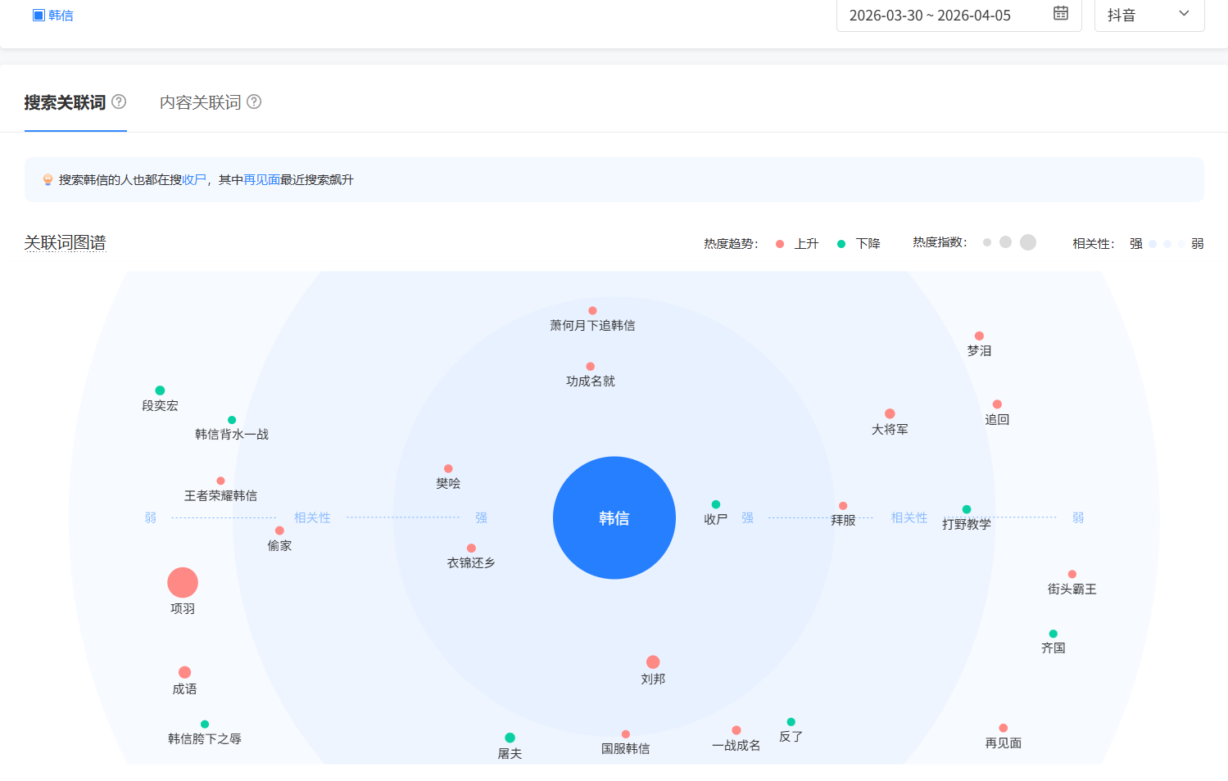Select the large 项羽 node

[183, 583]
